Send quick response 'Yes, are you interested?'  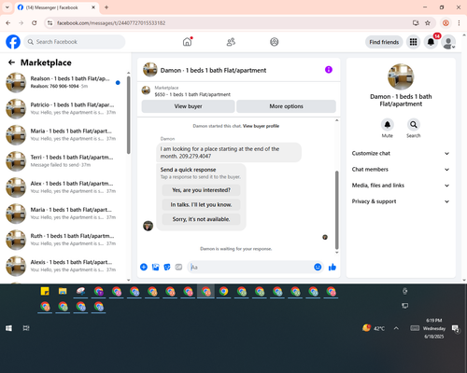pyautogui.click(x=201, y=190)
